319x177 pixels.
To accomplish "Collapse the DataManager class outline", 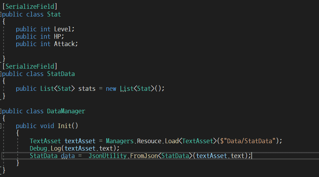I will pos(1,111).
